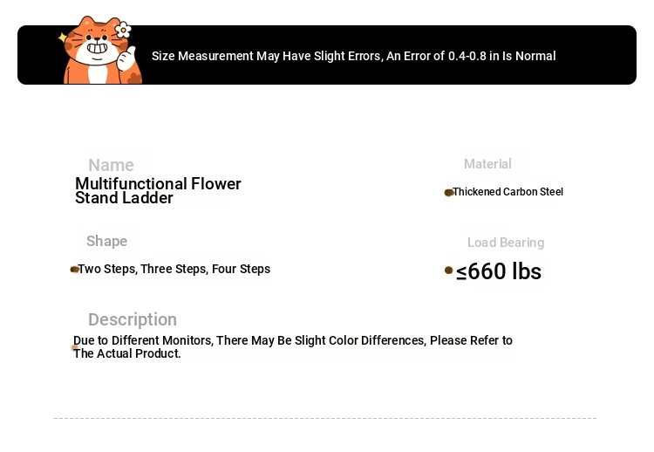Click the Load Bearing heading label

point(506,243)
